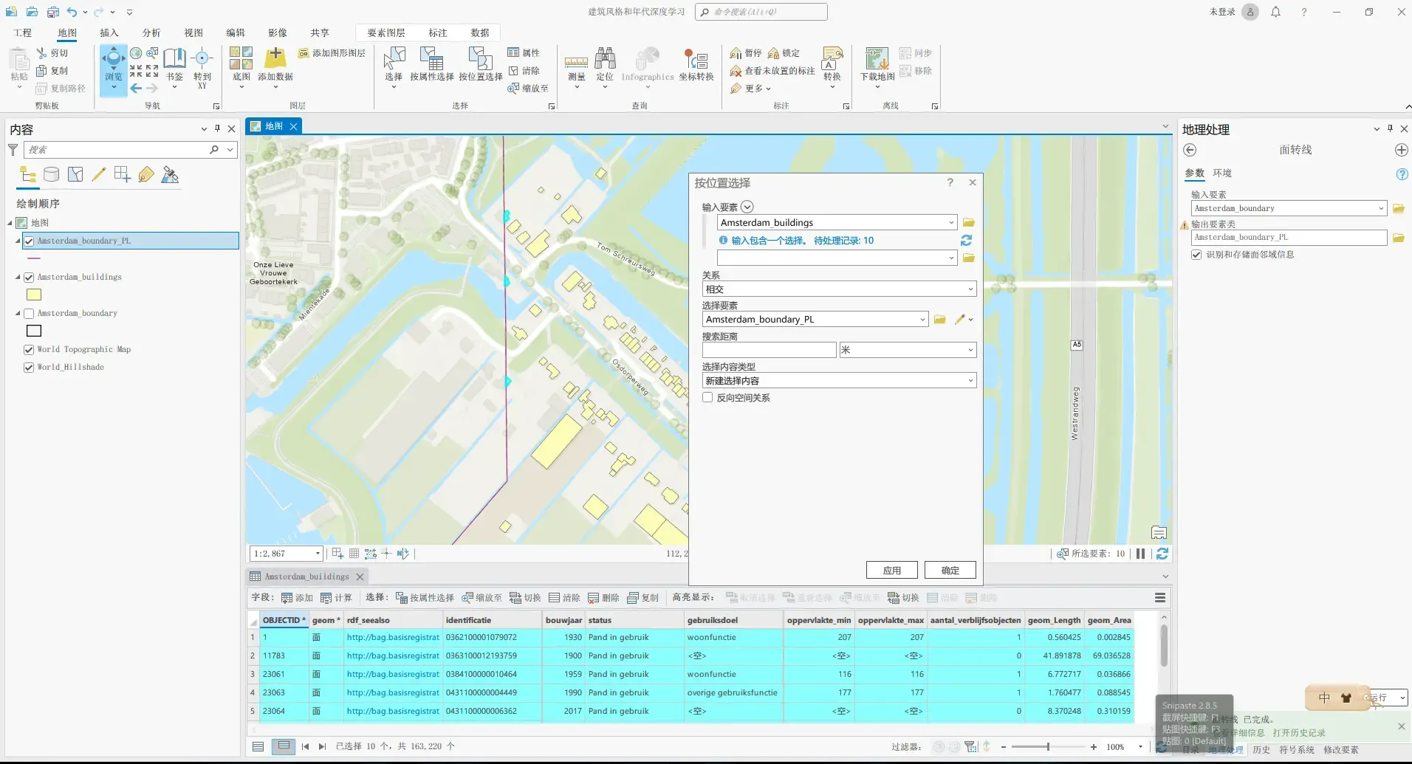This screenshot has width=1412, height=764.
Task: Open the Amsterdam_buildings input features dropdown
Action: (x=951, y=222)
